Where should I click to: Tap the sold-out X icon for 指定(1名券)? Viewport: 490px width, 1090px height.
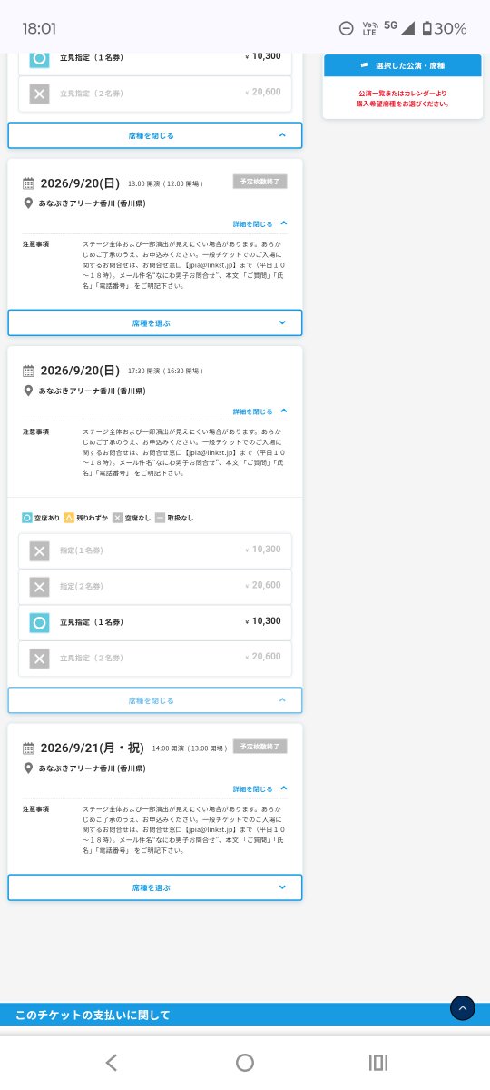39,550
